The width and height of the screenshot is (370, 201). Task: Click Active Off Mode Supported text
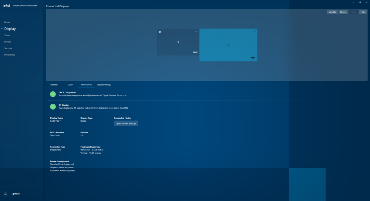(x=63, y=171)
